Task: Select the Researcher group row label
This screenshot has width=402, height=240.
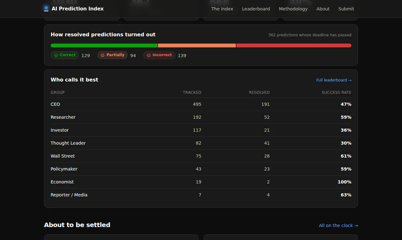Action: coord(63,117)
